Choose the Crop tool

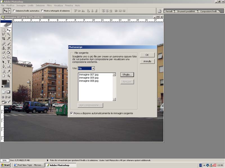click(4, 38)
